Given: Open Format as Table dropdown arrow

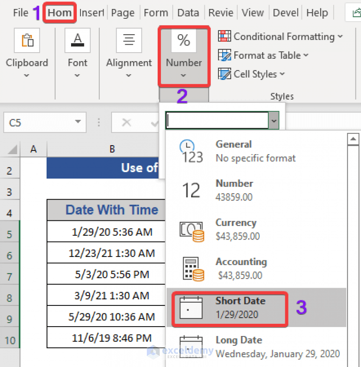Looking at the screenshot, I should (306, 55).
